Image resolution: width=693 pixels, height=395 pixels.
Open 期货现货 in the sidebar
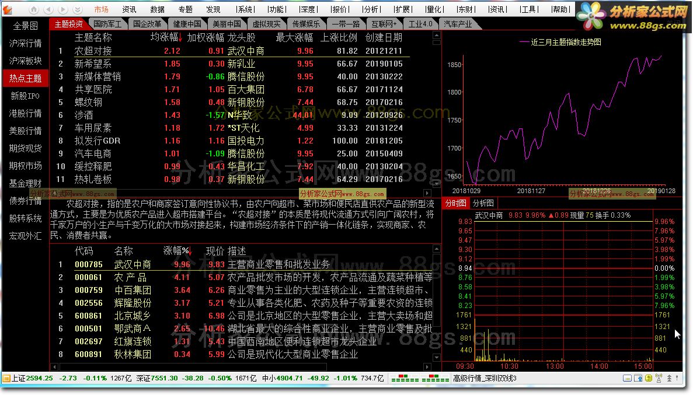[x=25, y=148]
